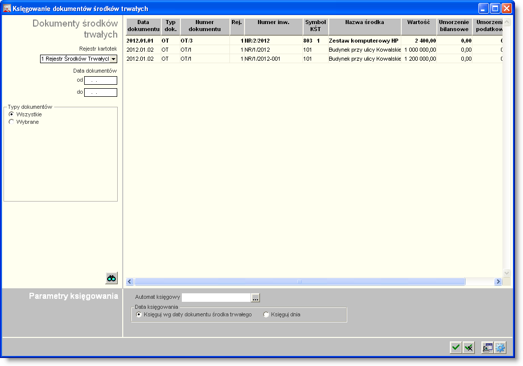Image resolution: width=523 pixels, height=366 pixels.
Task: Click into the Automat księgowy field
Action: pos(216,297)
